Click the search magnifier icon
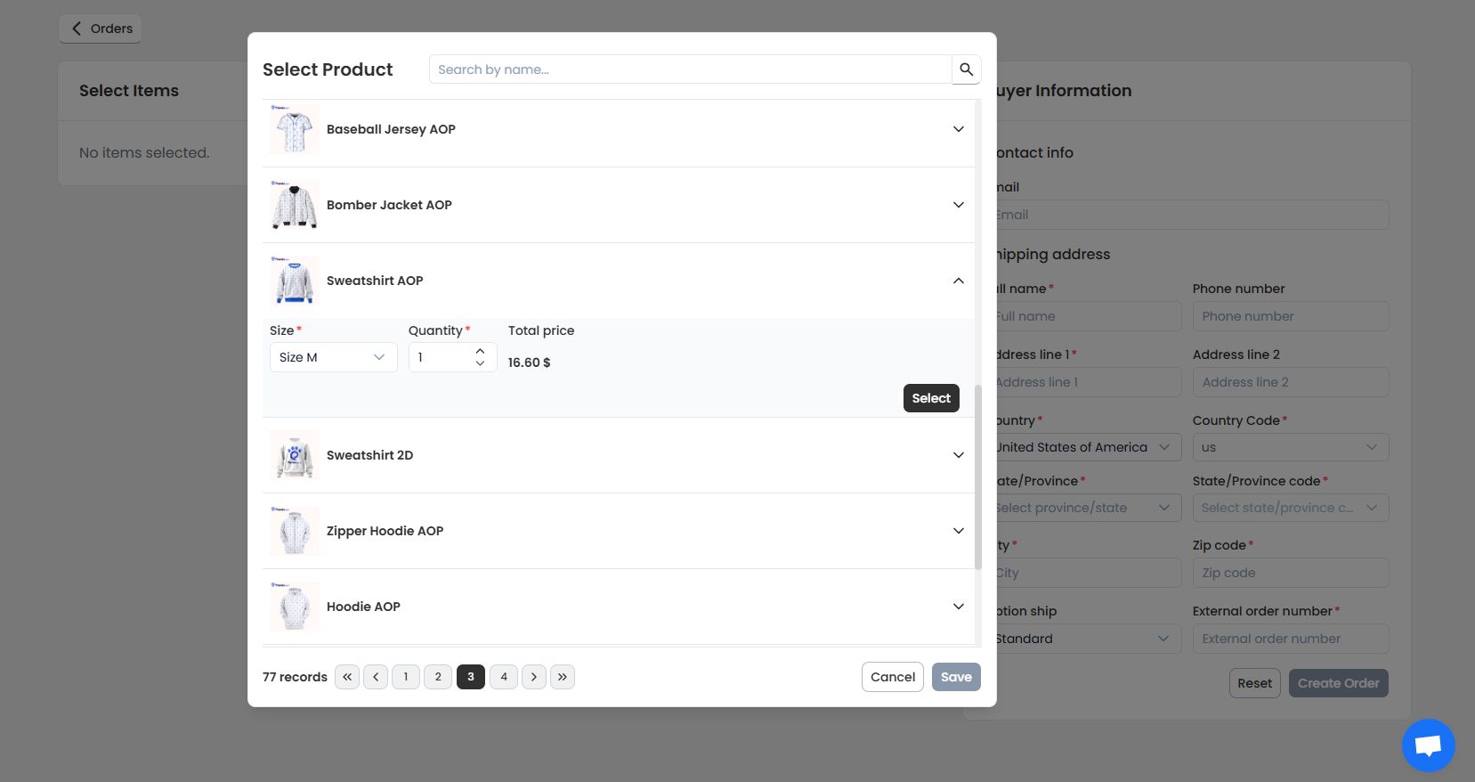This screenshot has width=1475, height=782. point(966,69)
